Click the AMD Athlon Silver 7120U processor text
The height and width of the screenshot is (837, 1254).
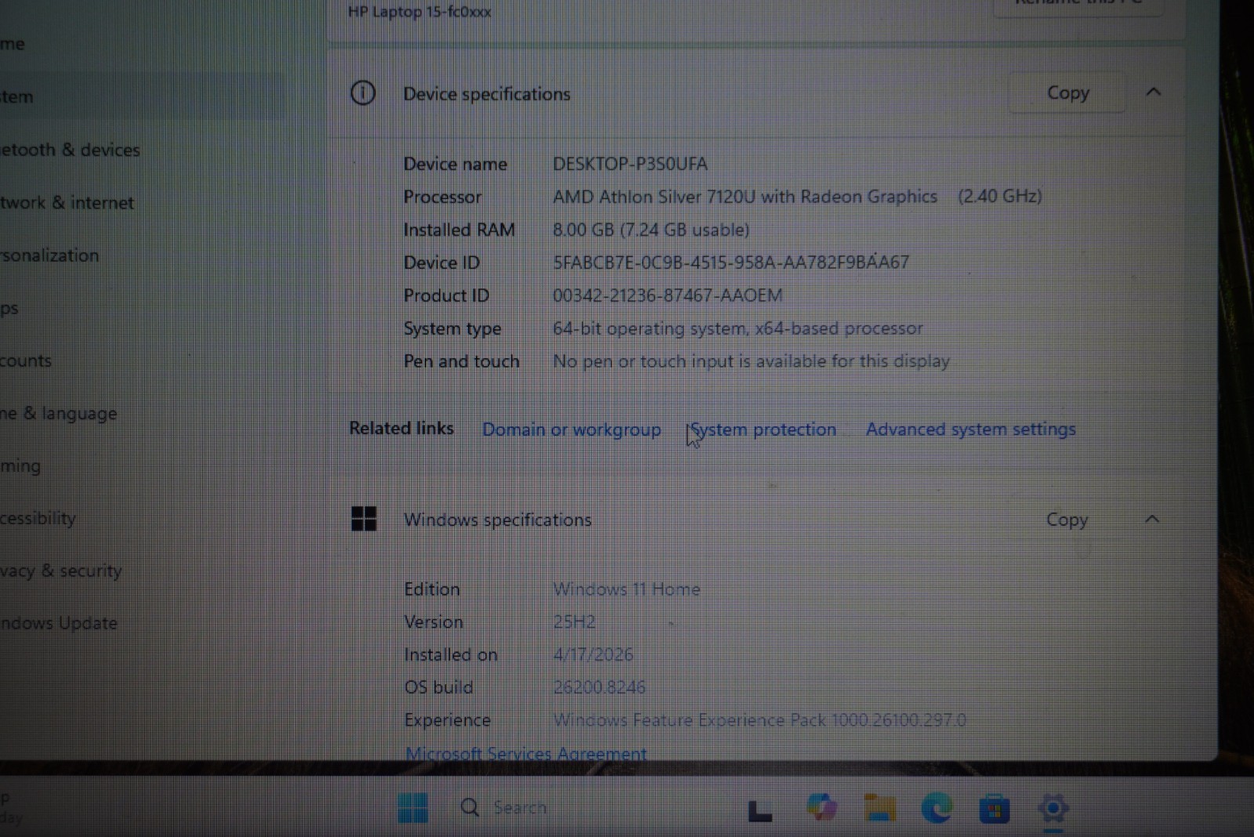pos(745,197)
